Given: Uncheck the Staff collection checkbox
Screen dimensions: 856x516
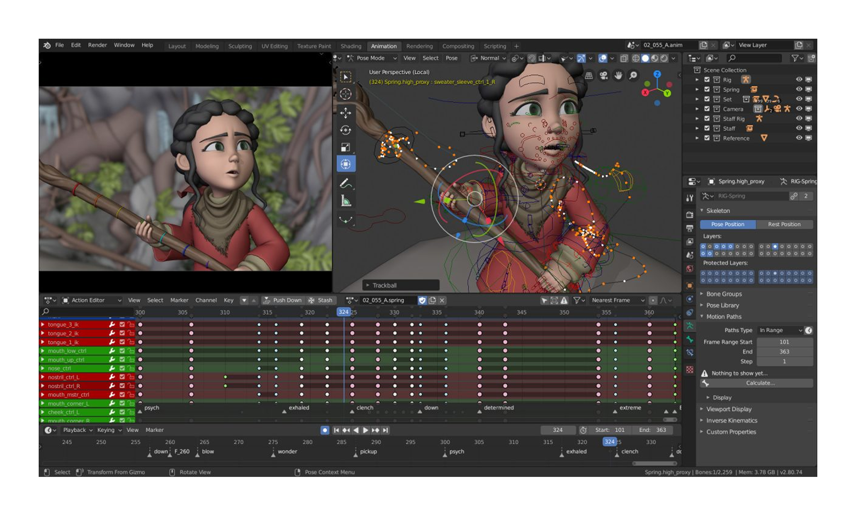Looking at the screenshot, I should tap(707, 128).
